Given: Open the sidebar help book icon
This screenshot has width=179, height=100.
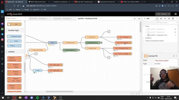Looking at the screenshot, I should coord(161,19).
